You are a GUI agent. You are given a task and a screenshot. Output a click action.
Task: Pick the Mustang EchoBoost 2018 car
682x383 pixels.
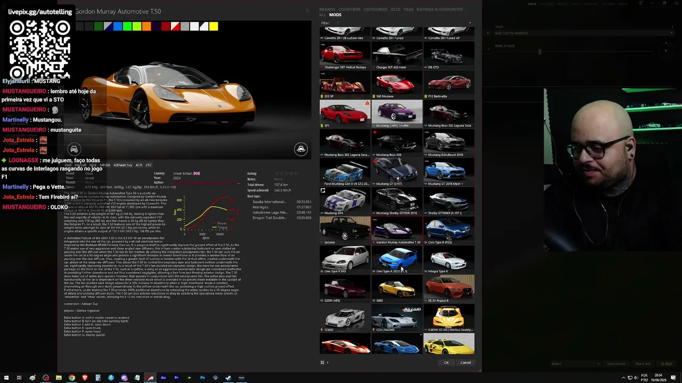coord(449,144)
